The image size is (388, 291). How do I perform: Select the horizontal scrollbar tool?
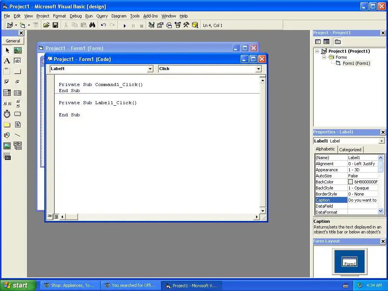click(7, 103)
